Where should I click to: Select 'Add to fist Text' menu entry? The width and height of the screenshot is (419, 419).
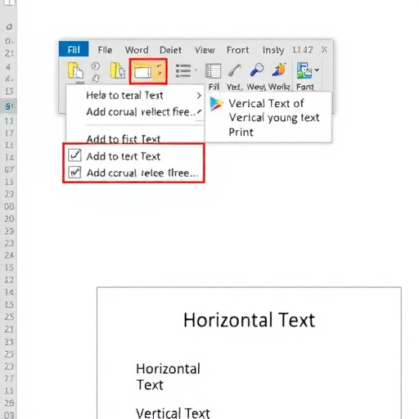[x=124, y=139]
